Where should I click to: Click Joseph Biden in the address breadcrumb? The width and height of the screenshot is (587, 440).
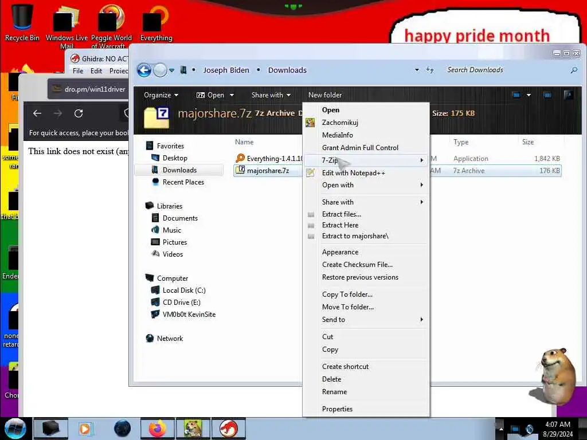226,70
